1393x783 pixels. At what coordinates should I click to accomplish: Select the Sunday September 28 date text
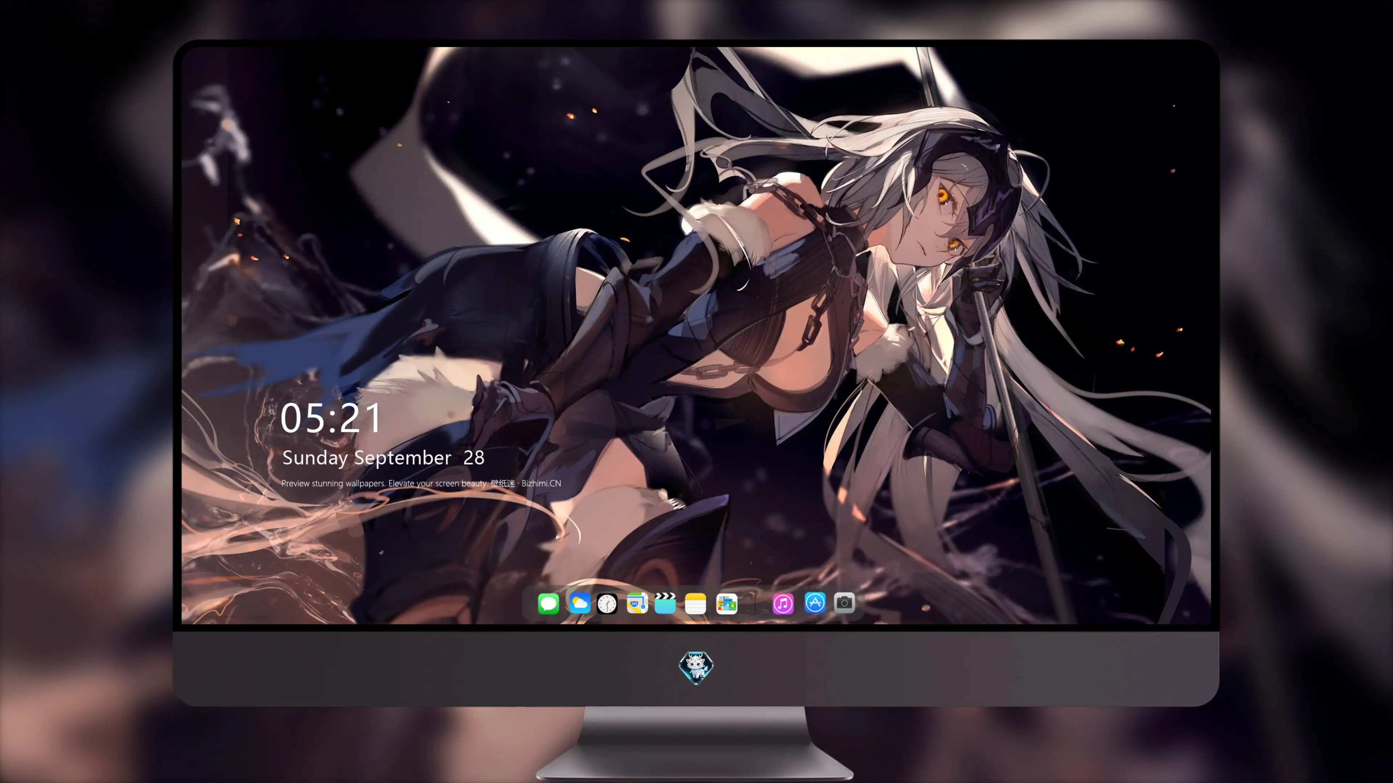(x=383, y=458)
